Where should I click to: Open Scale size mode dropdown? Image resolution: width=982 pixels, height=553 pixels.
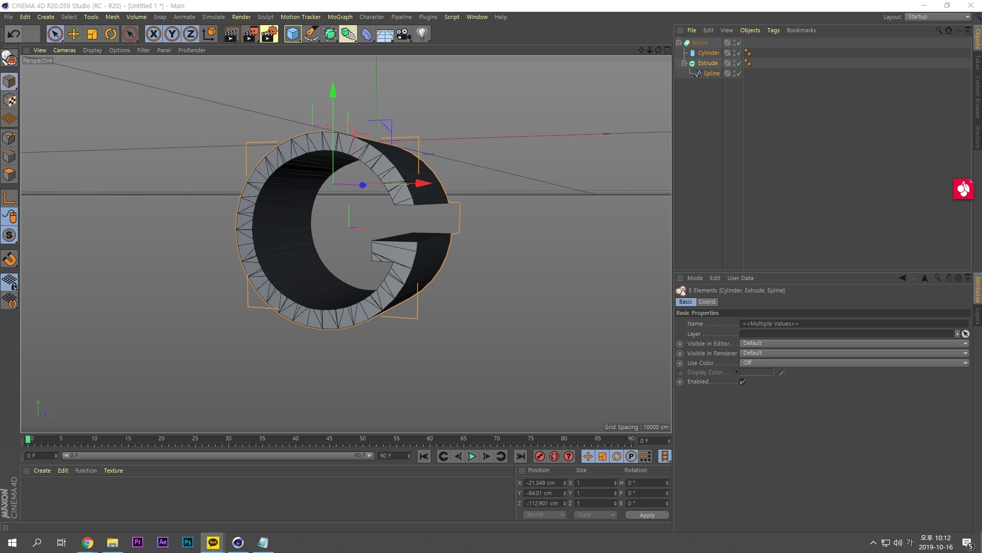(x=595, y=515)
